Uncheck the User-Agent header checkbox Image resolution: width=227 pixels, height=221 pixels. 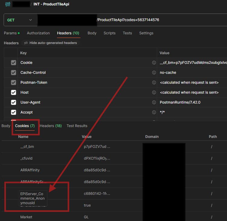14,102
